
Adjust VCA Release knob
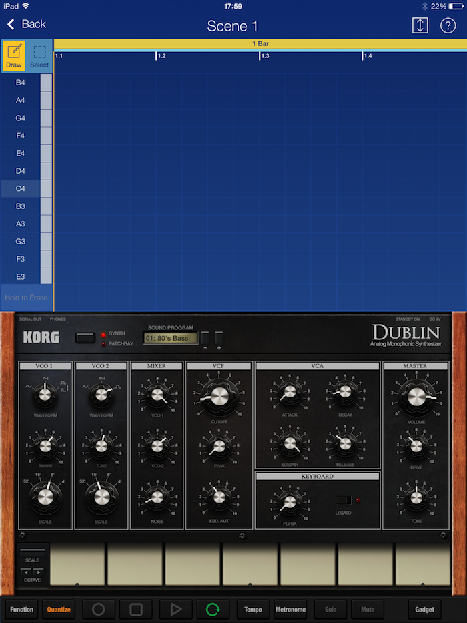[x=345, y=443]
